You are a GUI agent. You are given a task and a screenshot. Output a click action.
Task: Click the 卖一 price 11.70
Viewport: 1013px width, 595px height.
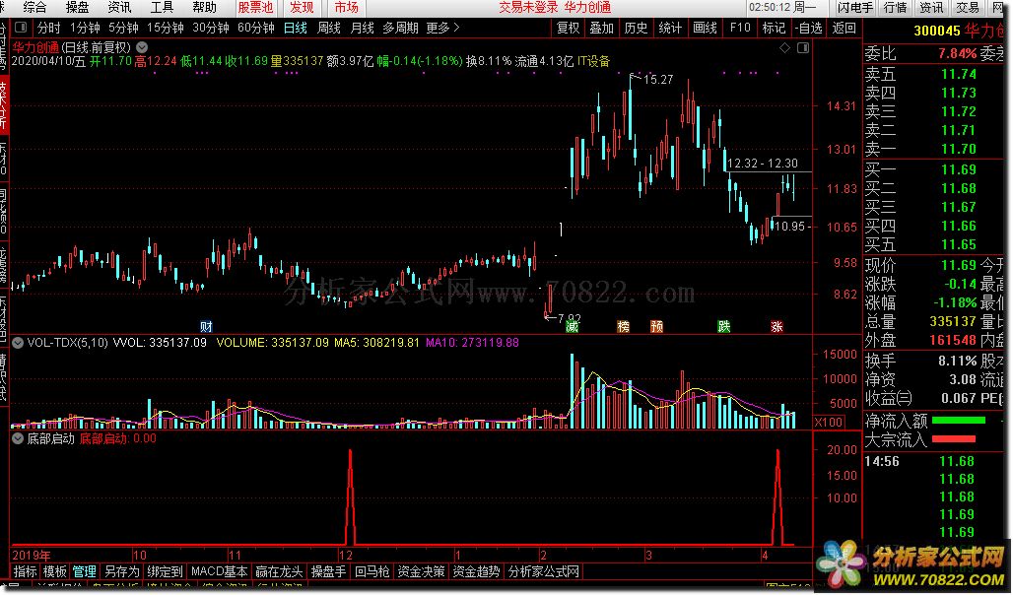click(x=959, y=149)
